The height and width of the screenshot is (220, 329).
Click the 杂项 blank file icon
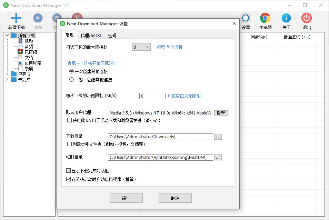(x=20, y=68)
